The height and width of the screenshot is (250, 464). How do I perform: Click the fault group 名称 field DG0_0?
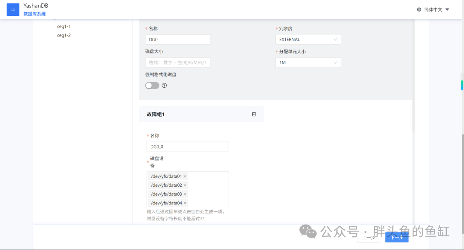coord(188,147)
